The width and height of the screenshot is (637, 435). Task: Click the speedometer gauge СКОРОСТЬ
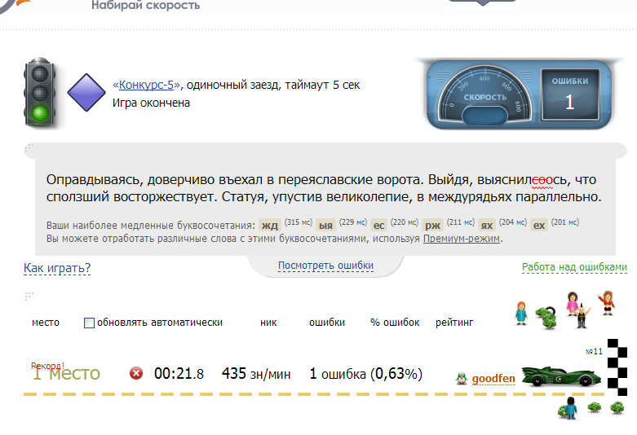[x=484, y=96]
